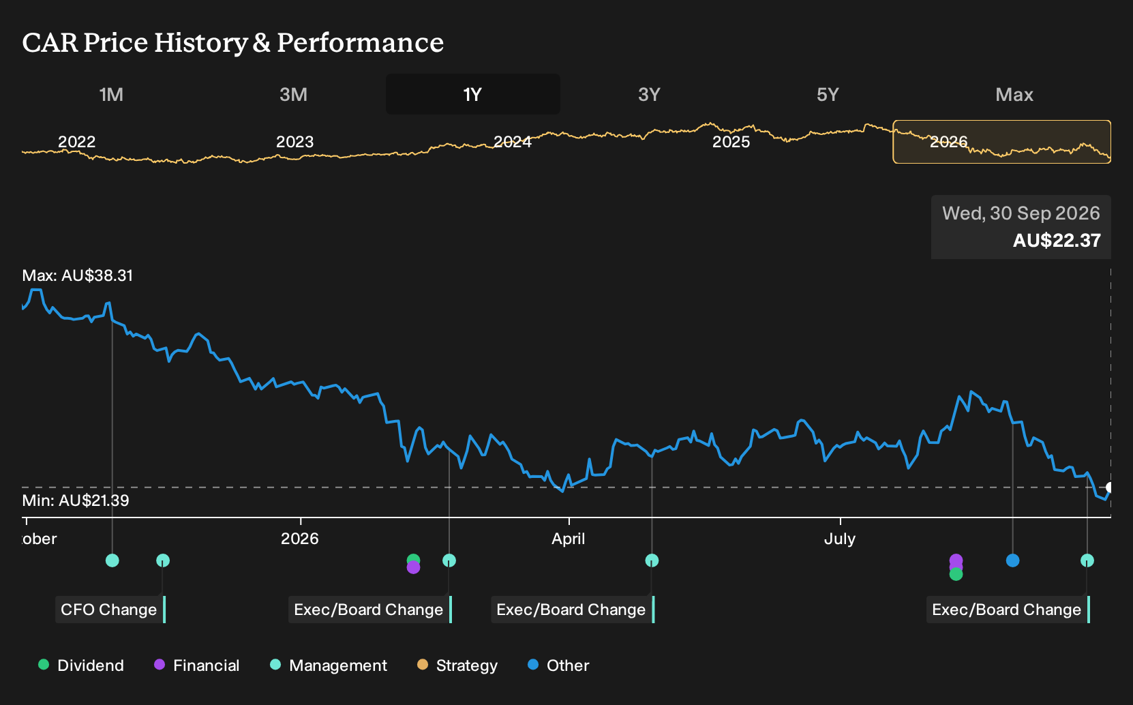Click the 2022 label in the overview chart
This screenshot has width=1133, height=705.
tap(76, 142)
